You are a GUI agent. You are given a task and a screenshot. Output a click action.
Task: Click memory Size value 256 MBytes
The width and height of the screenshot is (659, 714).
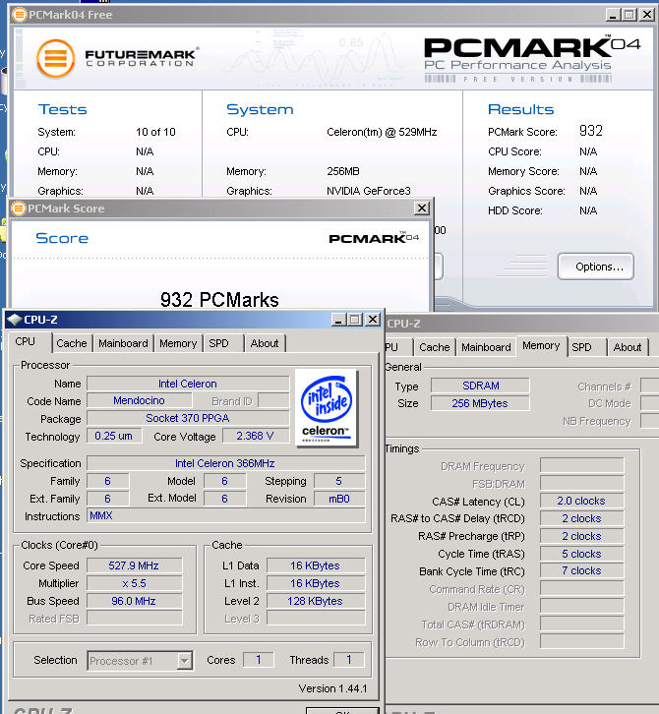(480, 403)
